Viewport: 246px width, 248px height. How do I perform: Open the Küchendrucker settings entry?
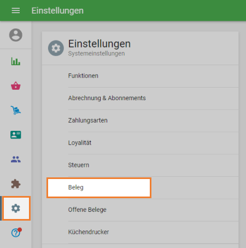click(x=140, y=232)
